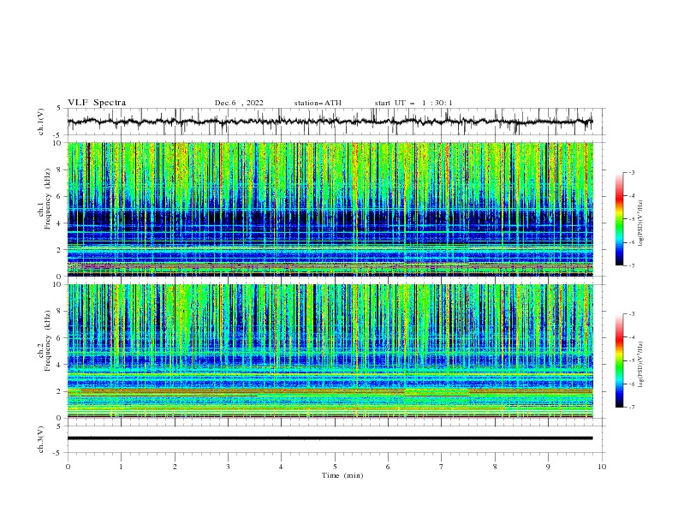Screen dimensions: 678x524
Task: Click time axis tick label "8"
Action: pos(495,467)
